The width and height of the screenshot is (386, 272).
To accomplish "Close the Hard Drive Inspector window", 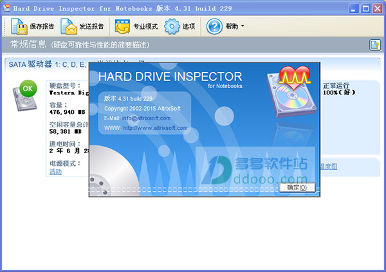I will coord(378,8).
